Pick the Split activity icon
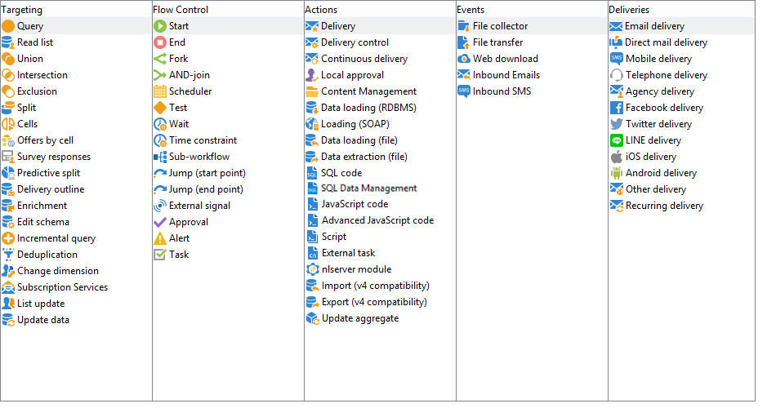Image resolution: width=767 pixels, height=417 pixels. [x=8, y=108]
